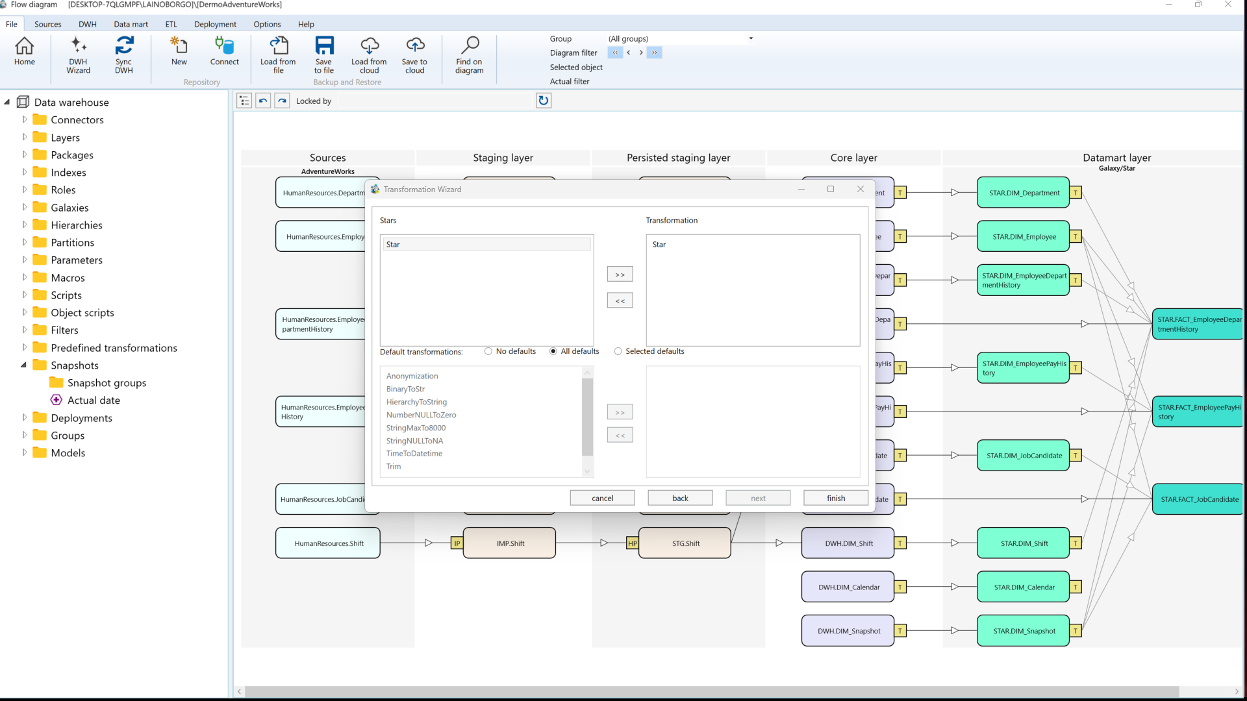Collapse the Data warehouse root node
The image size is (1247, 701).
7,102
